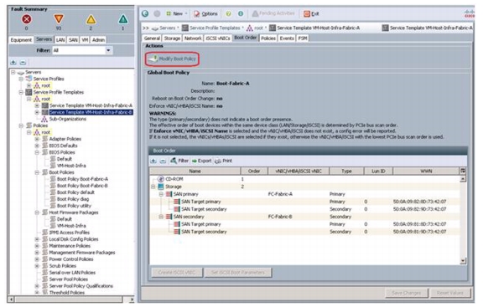Click the critical faults red X icon
The width and height of the screenshot is (483, 307).
pos(27,19)
